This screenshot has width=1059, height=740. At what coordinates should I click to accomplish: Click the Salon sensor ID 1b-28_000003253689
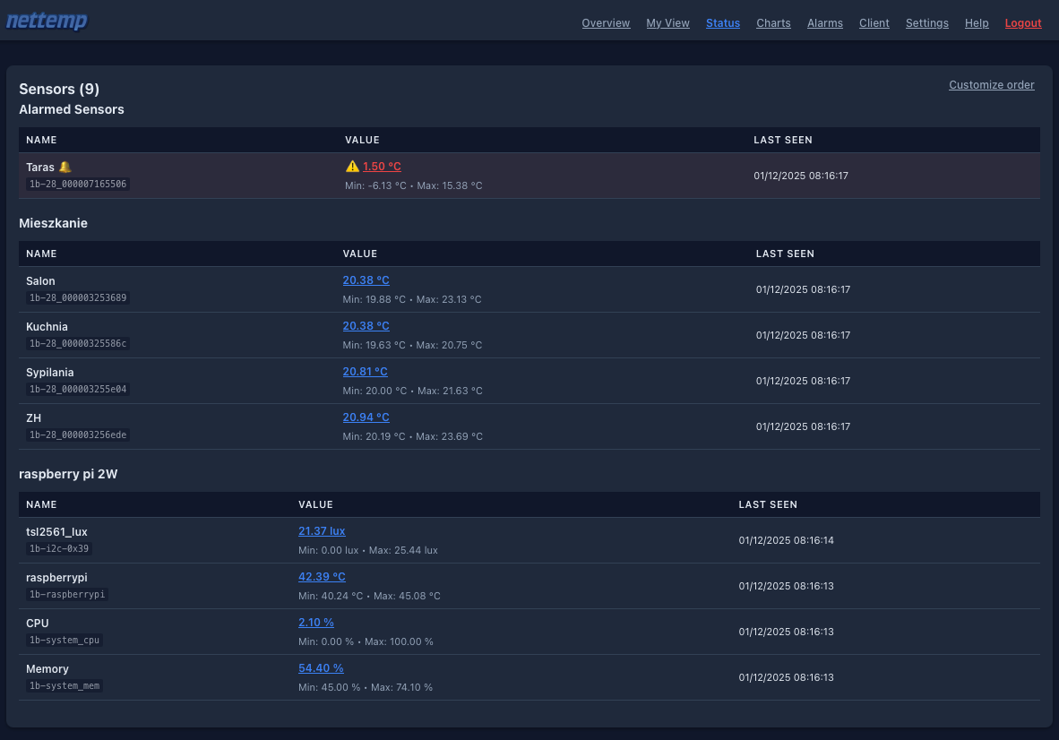pyautogui.click(x=78, y=297)
